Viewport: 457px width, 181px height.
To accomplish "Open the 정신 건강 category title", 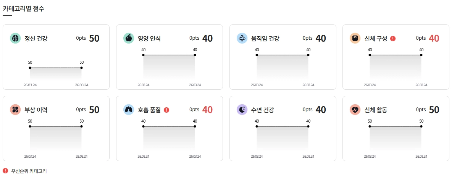I will (x=36, y=39).
